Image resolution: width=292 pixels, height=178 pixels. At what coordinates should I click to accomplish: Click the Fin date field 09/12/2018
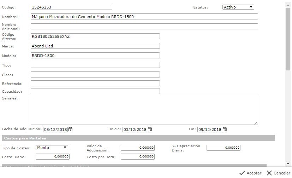pyautogui.click(x=210, y=130)
